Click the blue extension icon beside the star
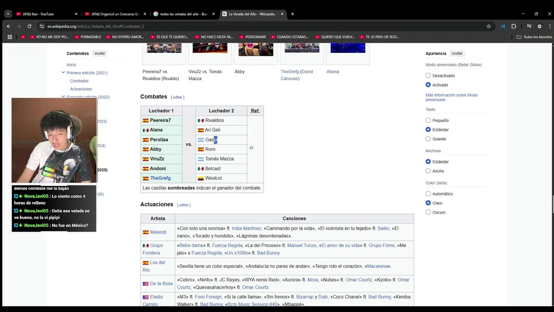Screen dimensions: 554x312 503,26
